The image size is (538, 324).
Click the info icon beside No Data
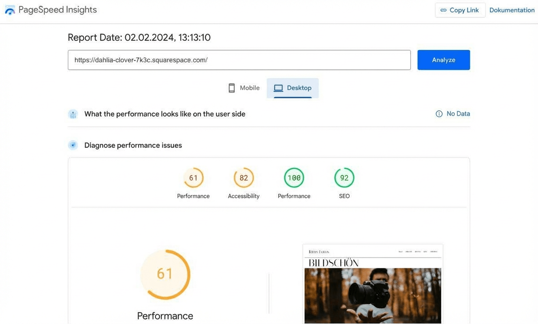(439, 114)
